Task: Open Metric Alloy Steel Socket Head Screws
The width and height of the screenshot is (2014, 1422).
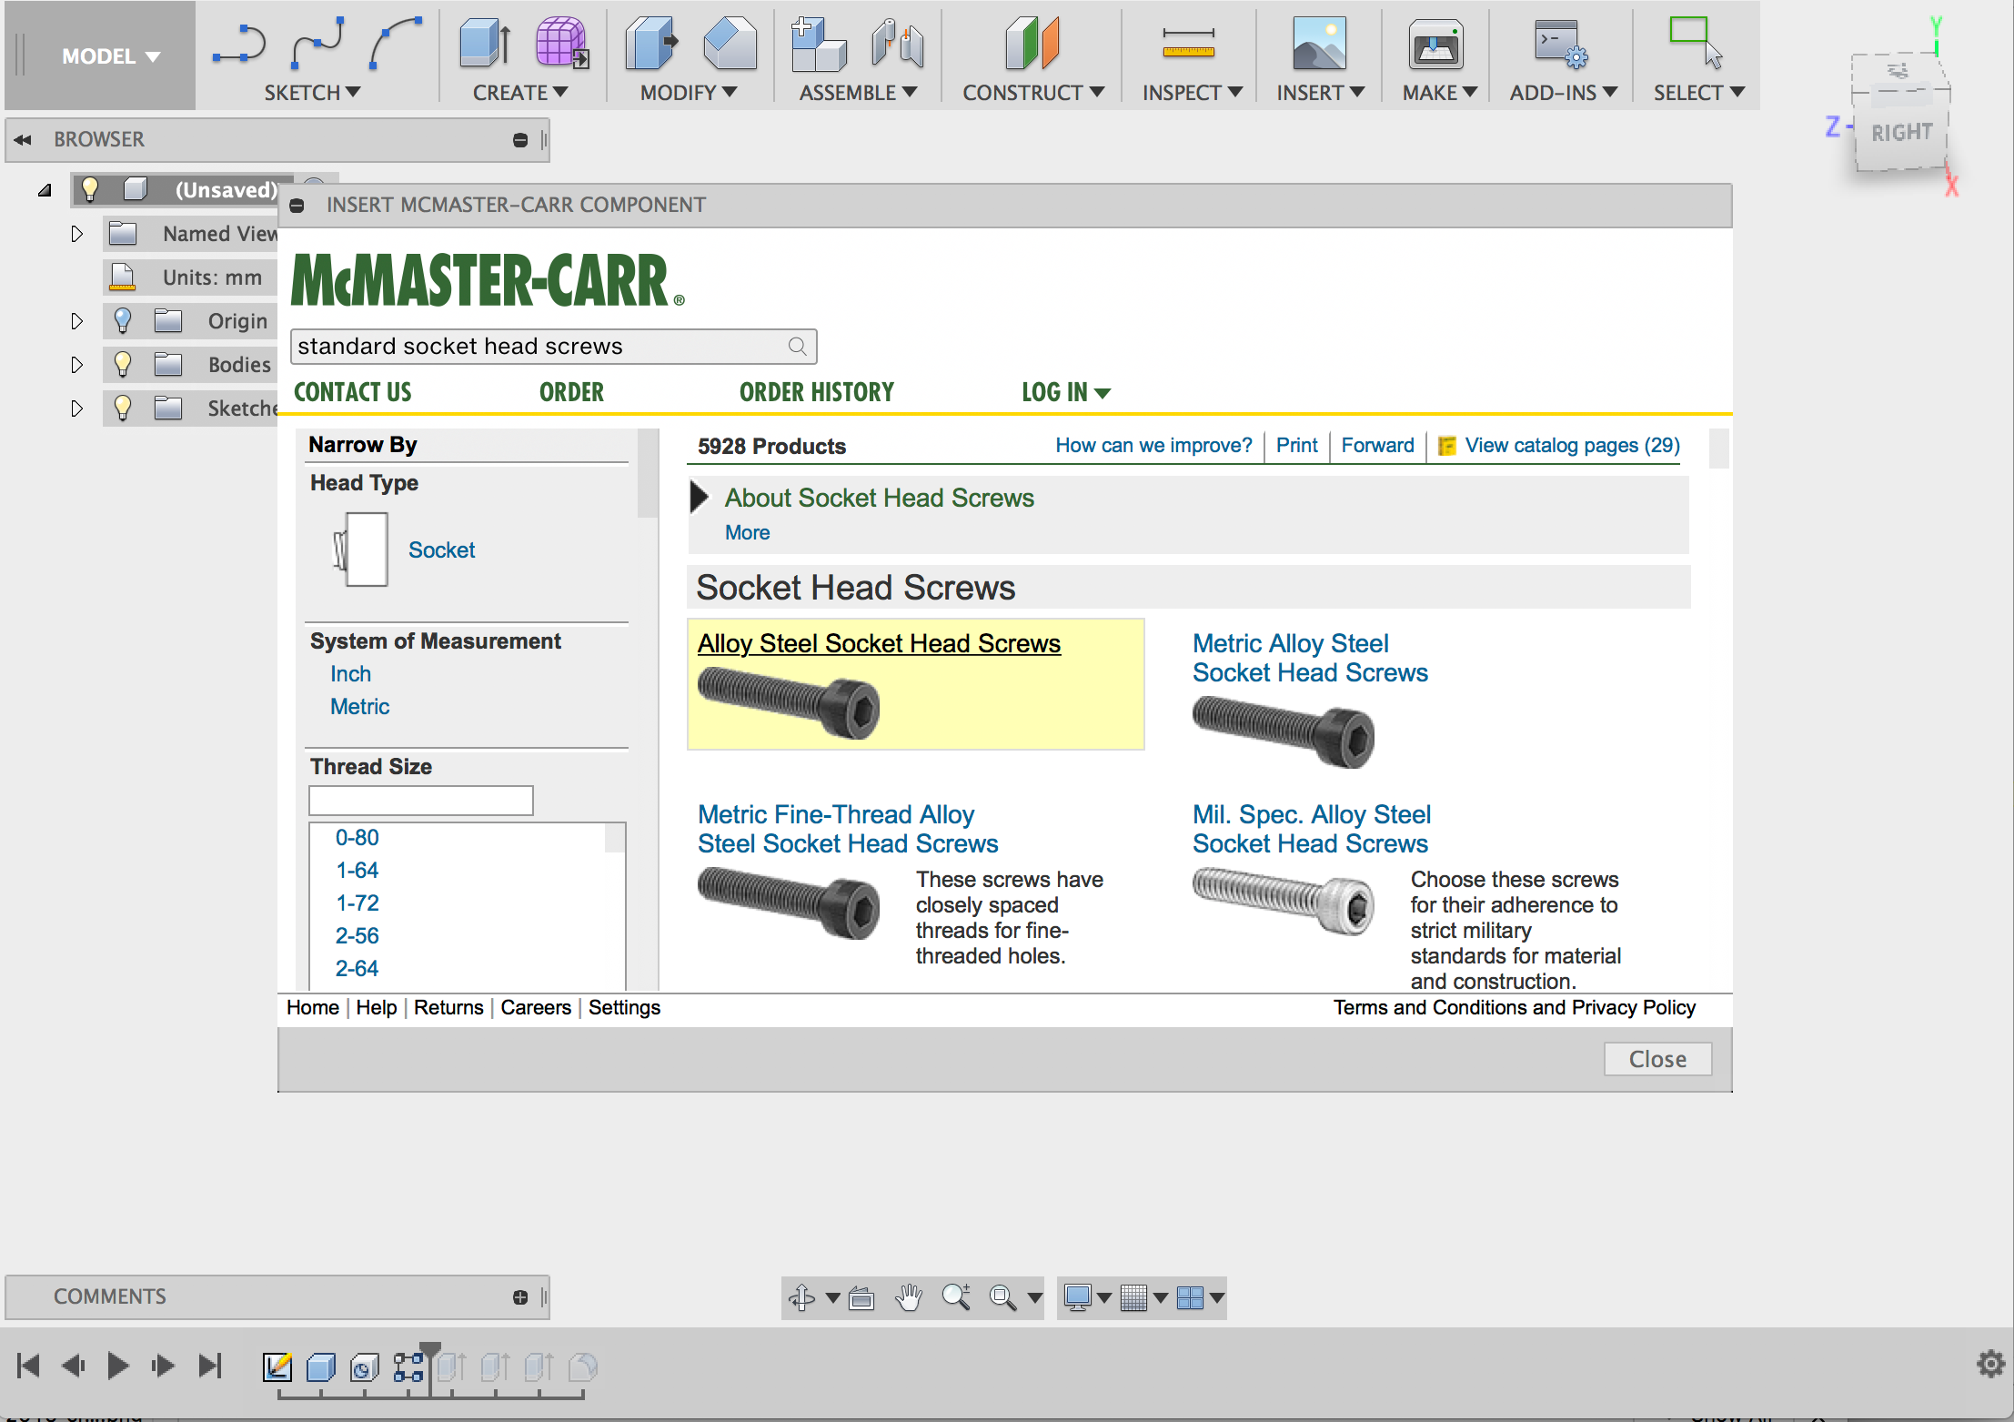Action: [x=1310, y=658]
